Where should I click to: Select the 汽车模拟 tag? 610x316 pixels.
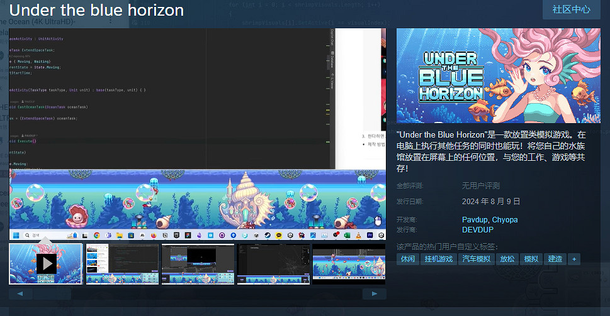476,259
